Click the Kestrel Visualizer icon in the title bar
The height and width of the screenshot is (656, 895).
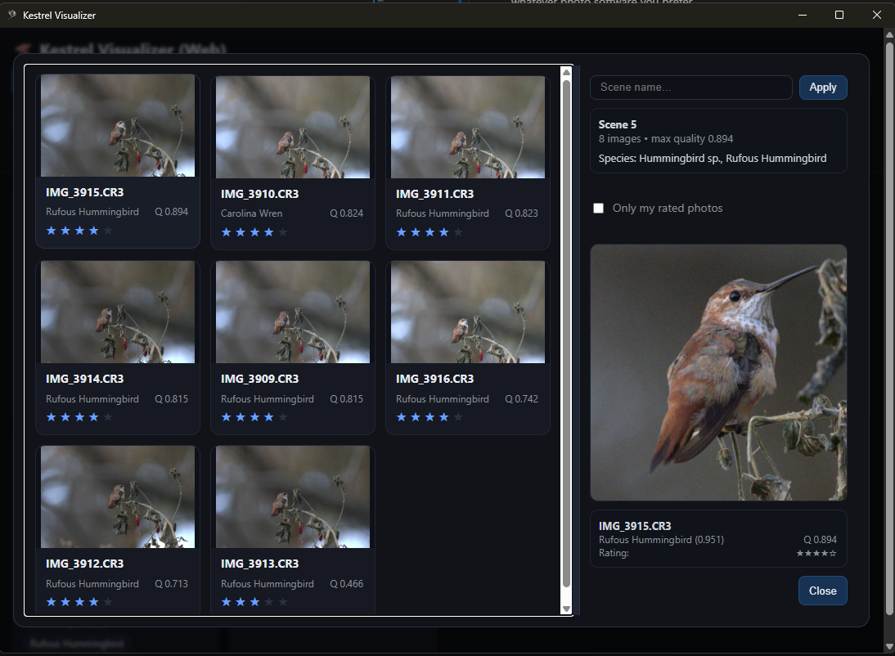(x=13, y=14)
